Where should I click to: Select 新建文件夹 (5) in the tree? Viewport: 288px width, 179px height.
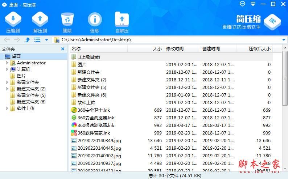[31, 95]
